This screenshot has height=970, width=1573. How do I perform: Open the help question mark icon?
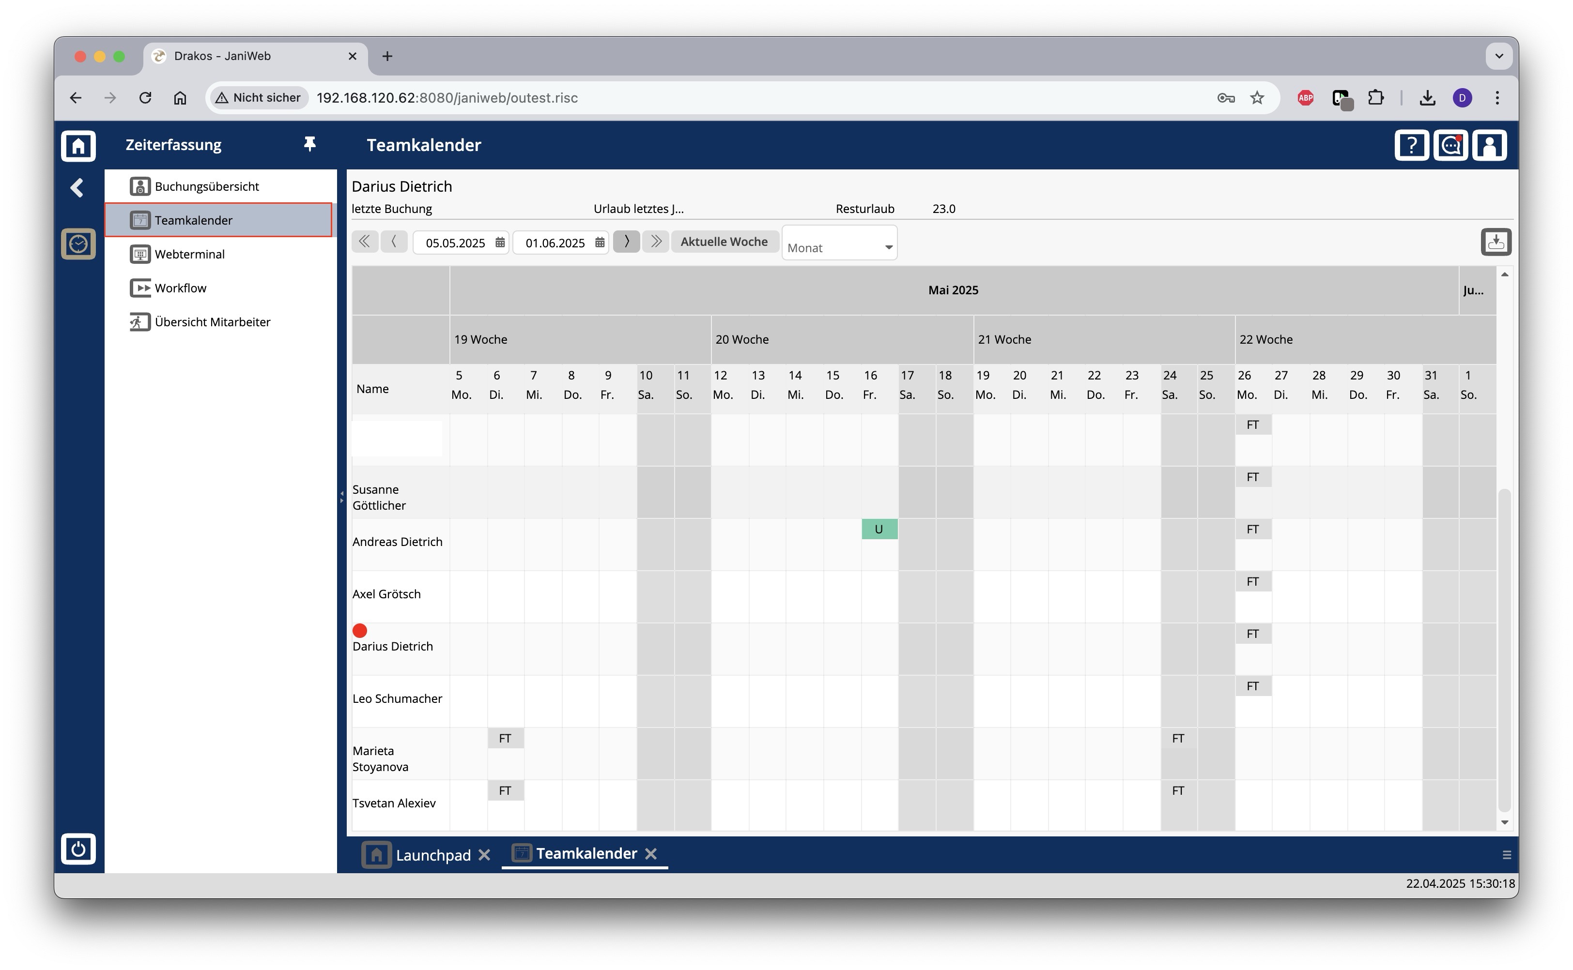(1411, 146)
